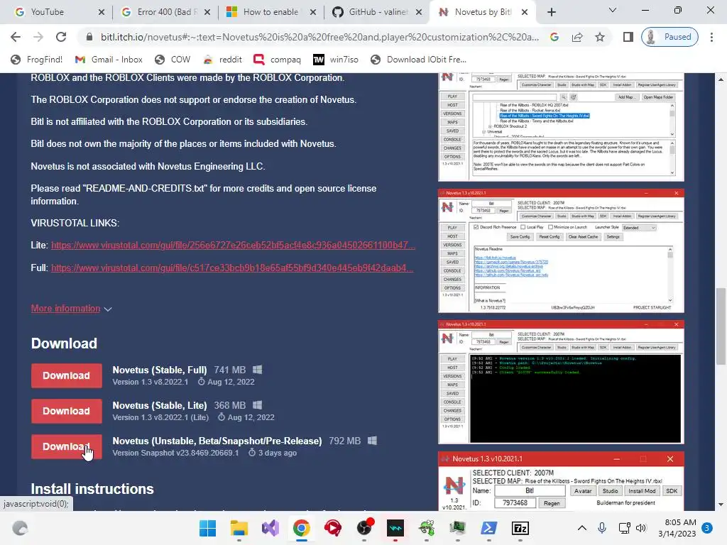Viewport: 727px width, 545px height.
Task: Expand More information section
Action: (x=71, y=309)
